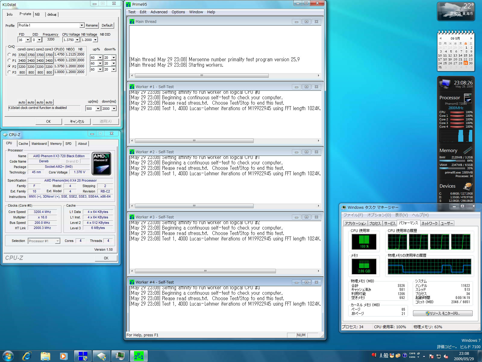Switch to Prime95 taskbar button
The width and height of the screenshot is (482, 362).
(x=139, y=356)
